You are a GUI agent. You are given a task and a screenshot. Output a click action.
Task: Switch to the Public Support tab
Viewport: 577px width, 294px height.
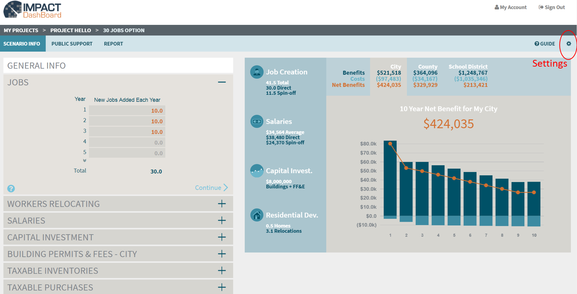click(x=72, y=44)
